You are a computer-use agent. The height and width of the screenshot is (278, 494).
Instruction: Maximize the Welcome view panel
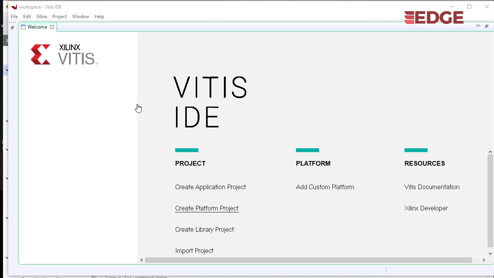click(486, 26)
